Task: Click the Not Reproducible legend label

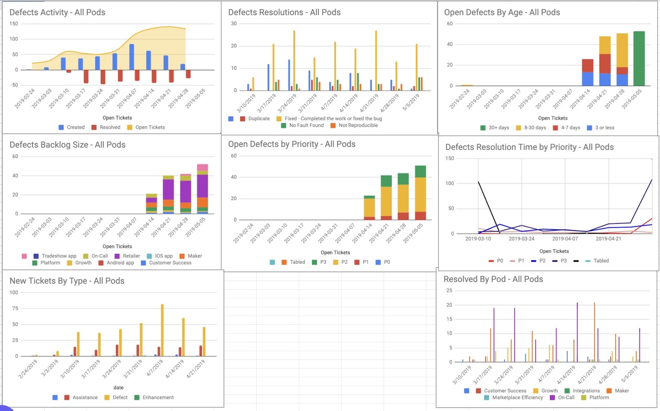Action: 358,125
